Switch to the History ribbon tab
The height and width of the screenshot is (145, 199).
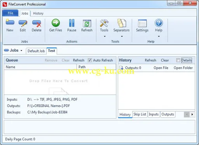[38, 14]
